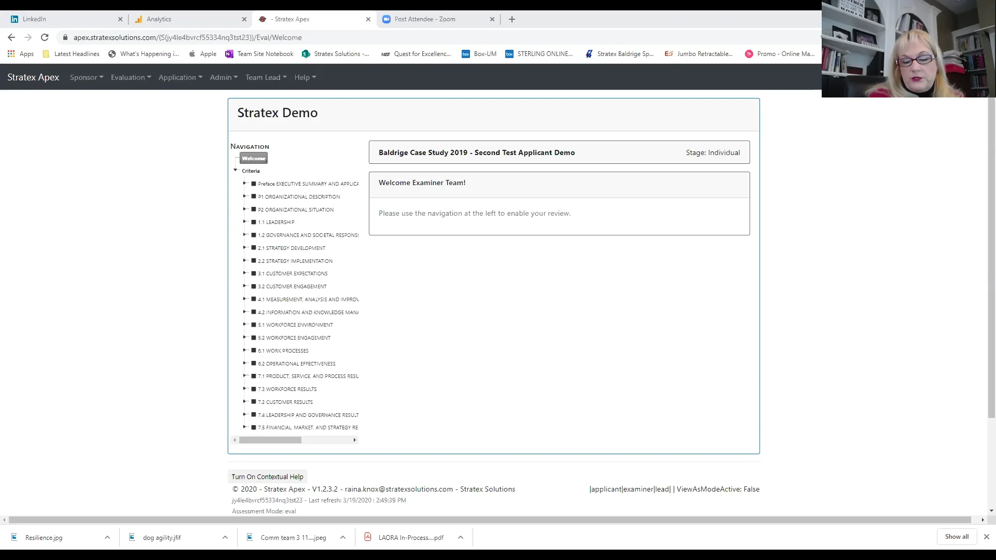Open downloaded LAORA In-Process pdf
The image size is (996, 560).
click(x=411, y=537)
